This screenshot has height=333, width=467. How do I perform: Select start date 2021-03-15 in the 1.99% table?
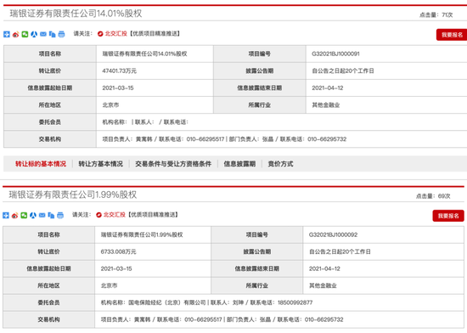[x=116, y=268]
